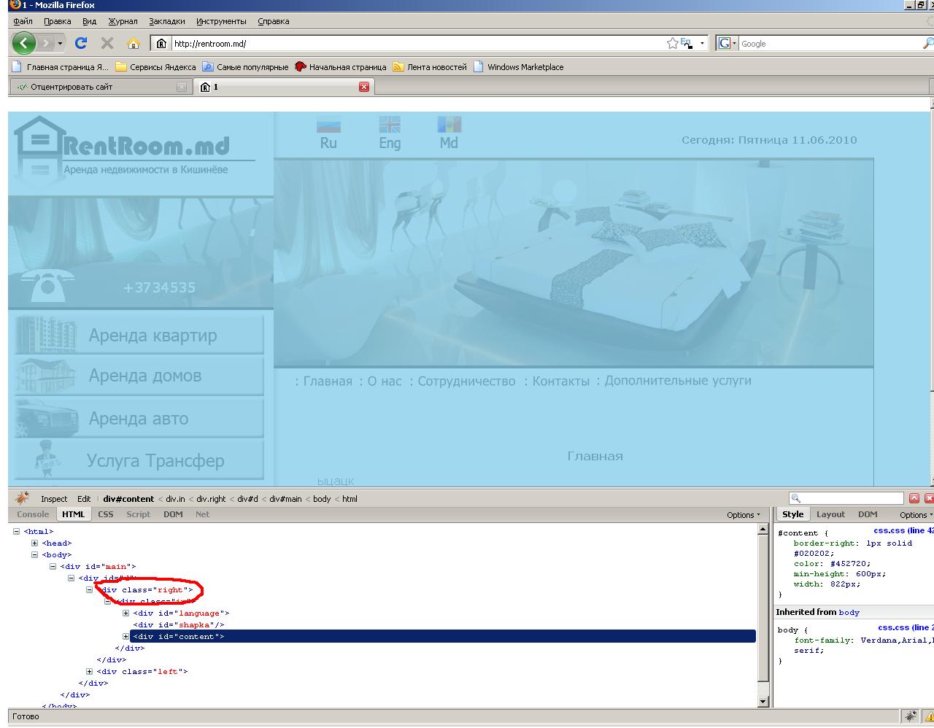Close the Отцентрировать сайт tab
934x728 pixels.
182,87
